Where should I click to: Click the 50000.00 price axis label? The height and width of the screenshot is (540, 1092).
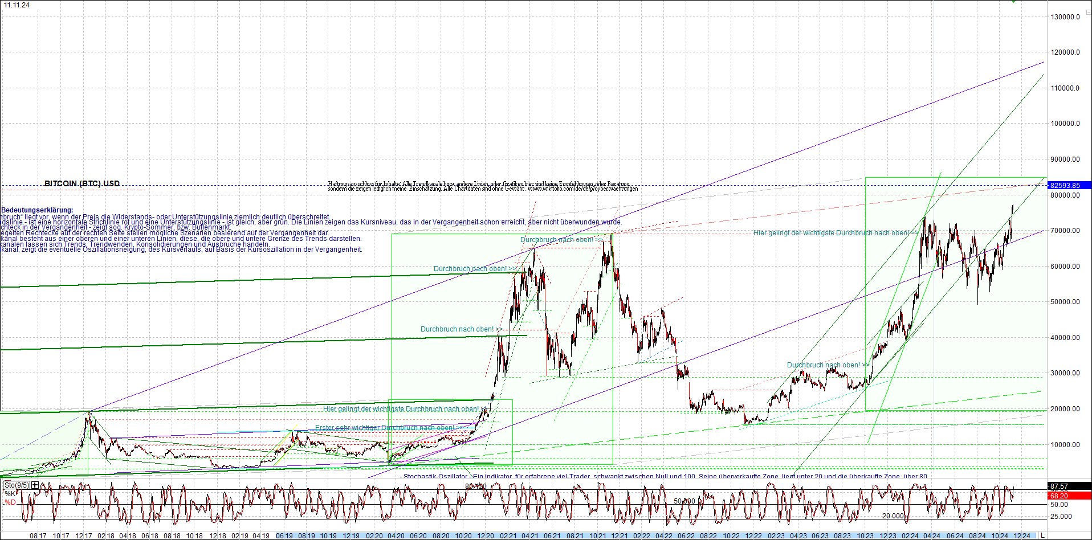1065,302
